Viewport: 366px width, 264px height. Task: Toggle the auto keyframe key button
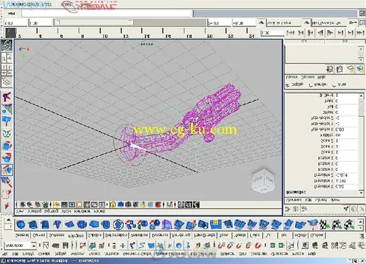point(353,22)
